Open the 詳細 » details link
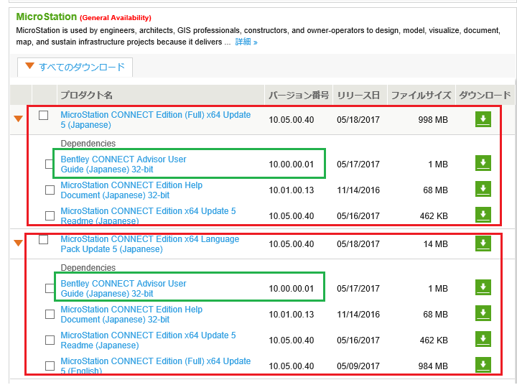Image resolution: width=517 pixels, height=385 pixels. tap(246, 42)
